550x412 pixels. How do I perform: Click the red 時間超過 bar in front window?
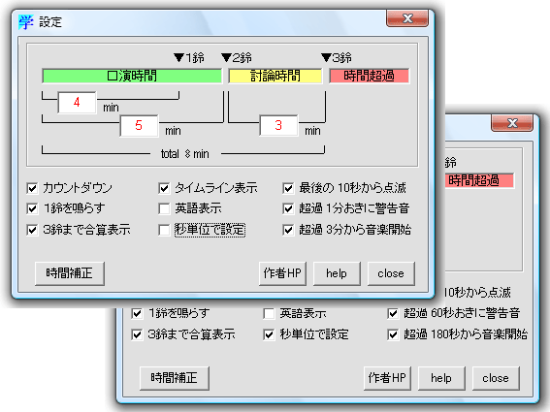[x=369, y=76]
